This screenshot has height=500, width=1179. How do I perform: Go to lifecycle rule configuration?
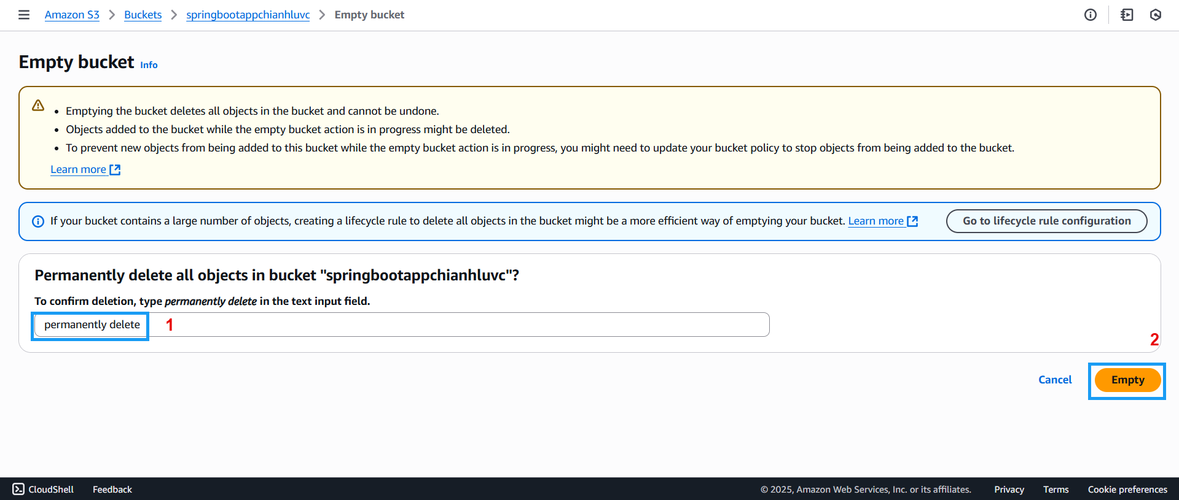point(1046,221)
